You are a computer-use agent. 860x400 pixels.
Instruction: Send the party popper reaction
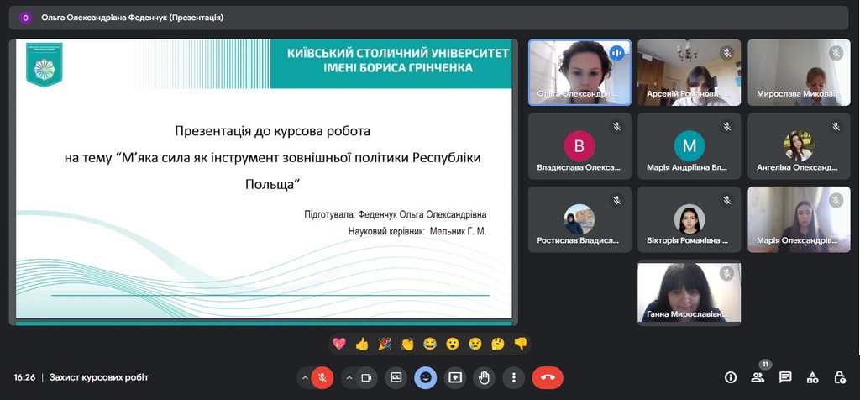click(x=385, y=343)
